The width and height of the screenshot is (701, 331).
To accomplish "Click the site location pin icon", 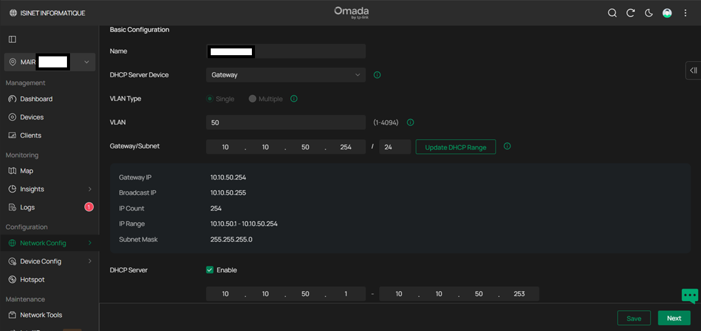I will tap(12, 62).
